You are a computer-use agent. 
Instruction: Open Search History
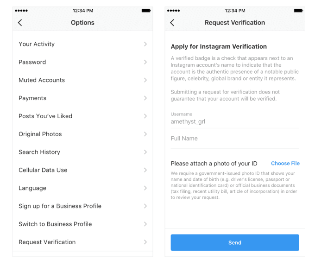tap(39, 152)
